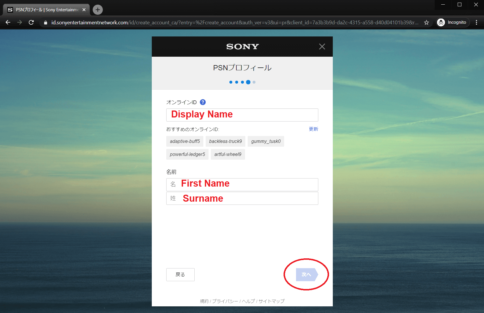Viewport: 484px width, 313px height.
Task: Open the Incognito profile indicator
Action: (453, 22)
